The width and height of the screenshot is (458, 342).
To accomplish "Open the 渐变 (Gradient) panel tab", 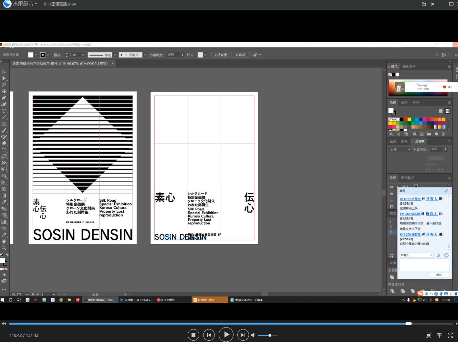I will tap(404, 141).
